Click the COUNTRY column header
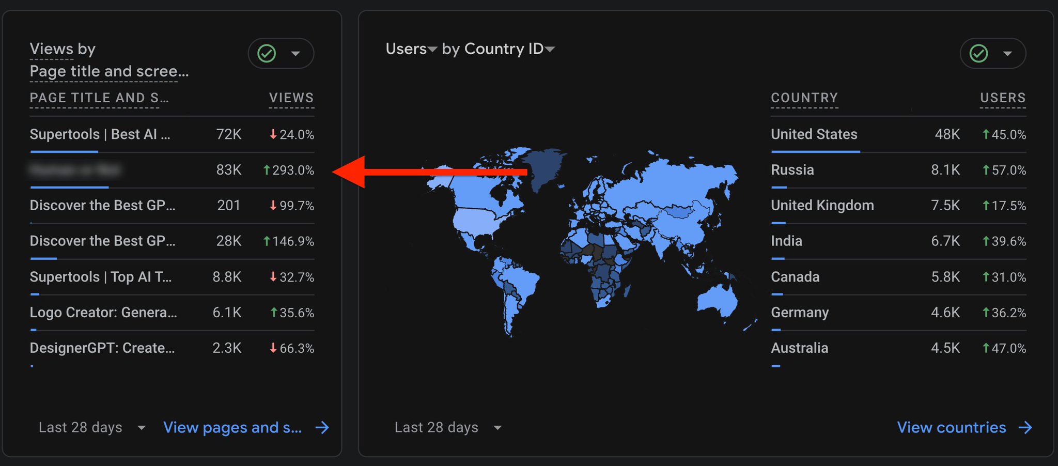Screen dimensions: 1058x466 click(x=804, y=98)
